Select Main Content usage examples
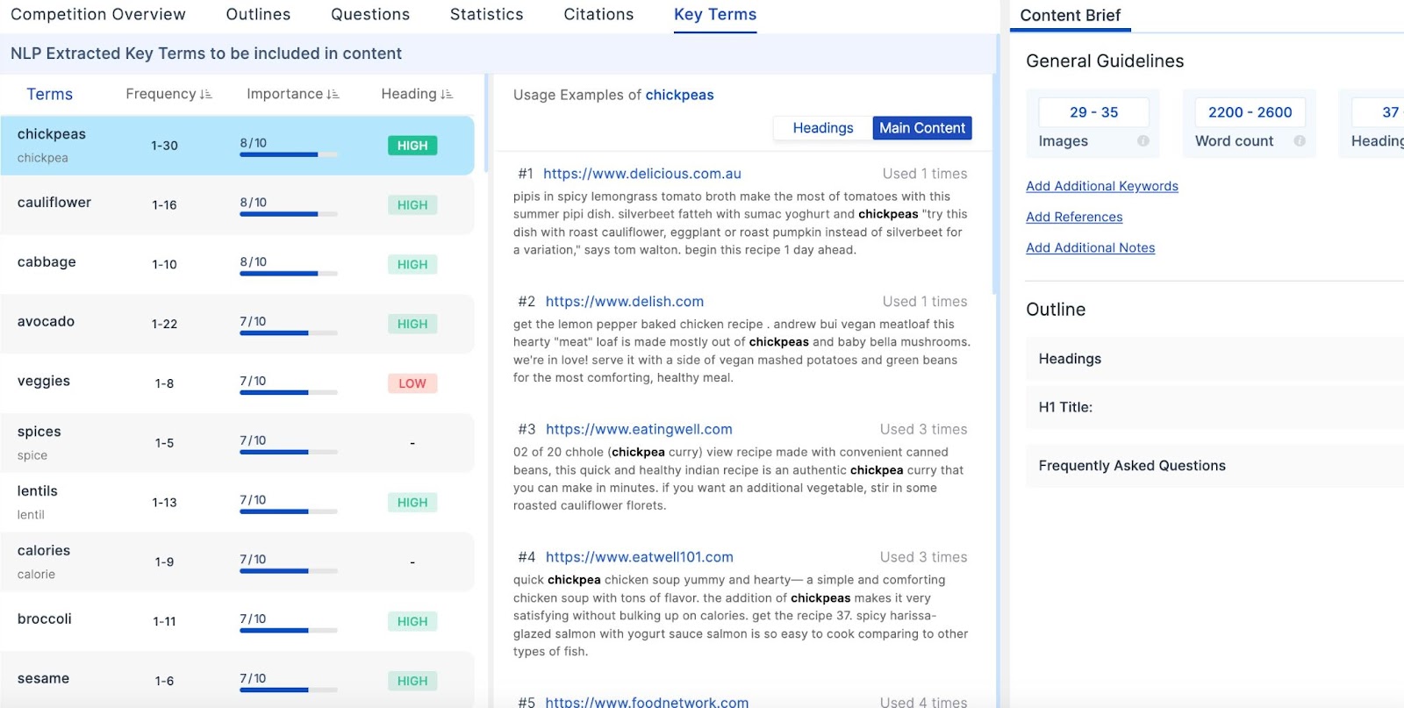The height and width of the screenshot is (708, 1404). pyautogui.click(x=921, y=128)
